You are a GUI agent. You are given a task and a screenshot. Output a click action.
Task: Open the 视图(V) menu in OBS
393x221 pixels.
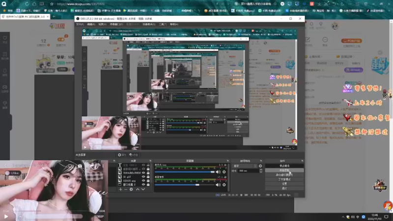click(x=102, y=24)
